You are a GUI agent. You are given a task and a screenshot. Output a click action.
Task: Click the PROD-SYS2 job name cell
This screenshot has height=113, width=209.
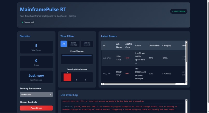119,74
